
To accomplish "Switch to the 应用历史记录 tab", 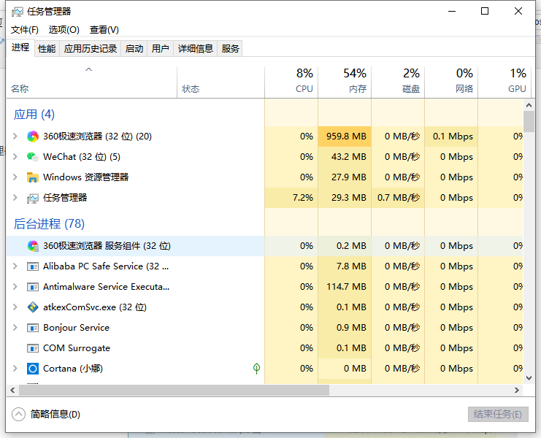I will [x=90, y=49].
